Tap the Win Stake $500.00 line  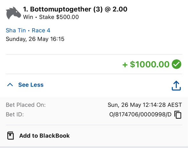click(51, 17)
